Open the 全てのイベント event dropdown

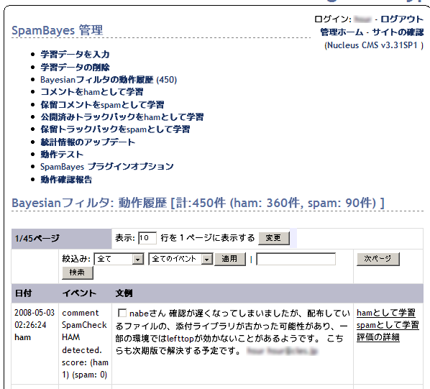point(180,259)
